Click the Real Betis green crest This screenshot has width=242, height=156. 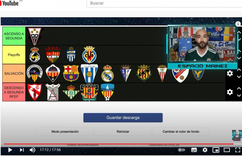click(x=71, y=92)
